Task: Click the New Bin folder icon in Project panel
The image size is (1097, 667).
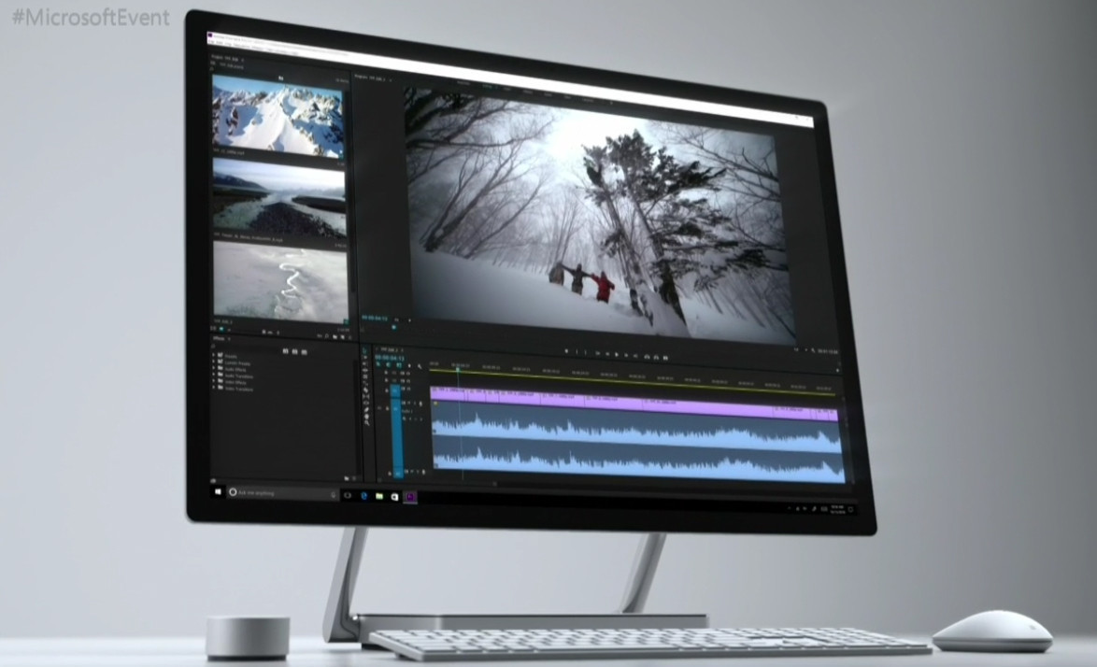Action: 335,337
